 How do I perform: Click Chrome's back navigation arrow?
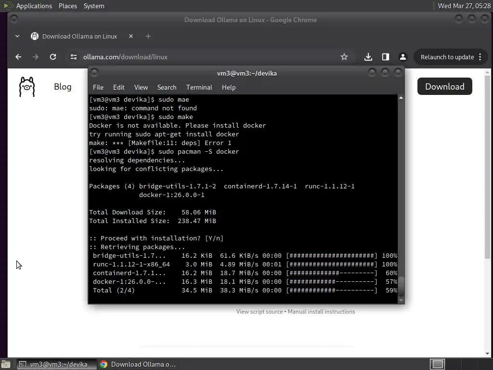[x=18, y=57]
